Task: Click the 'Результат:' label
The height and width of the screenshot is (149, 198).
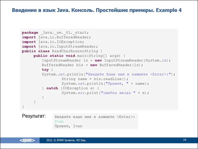Action: pos(34,116)
